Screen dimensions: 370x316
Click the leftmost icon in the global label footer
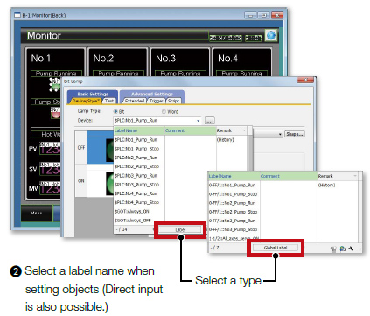click(x=333, y=249)
